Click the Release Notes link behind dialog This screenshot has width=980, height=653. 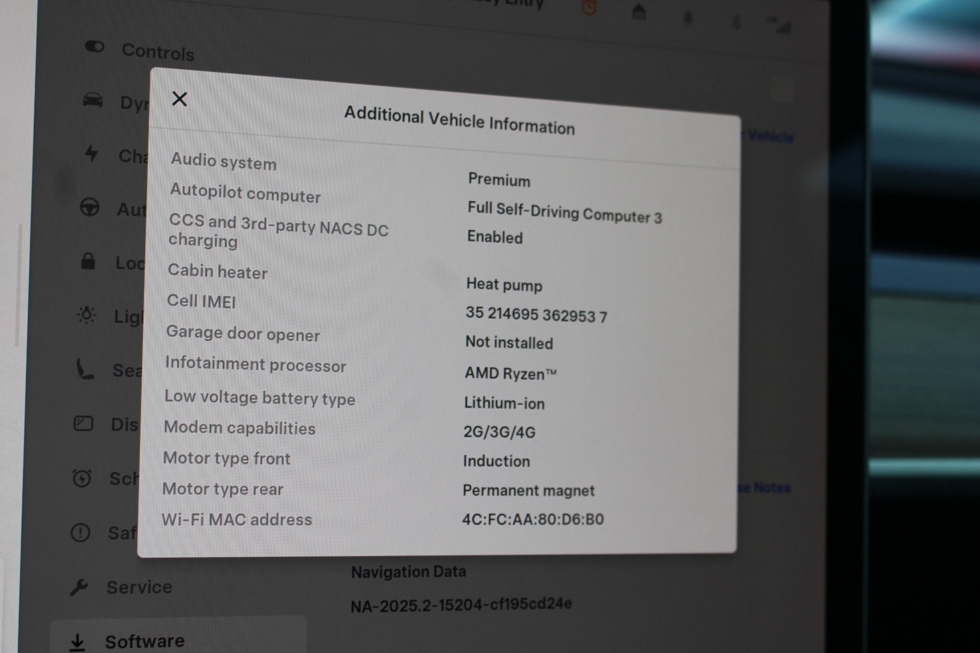tap(765, 487)
